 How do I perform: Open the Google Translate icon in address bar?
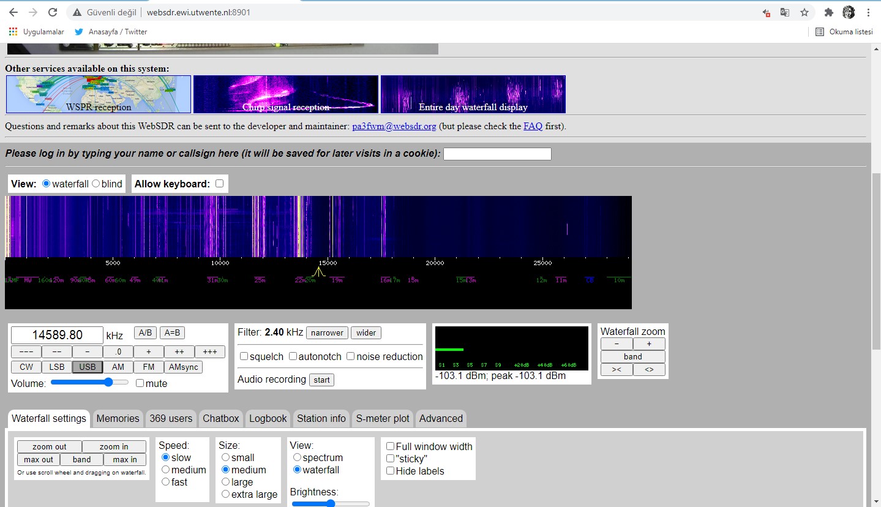(785, 12)
